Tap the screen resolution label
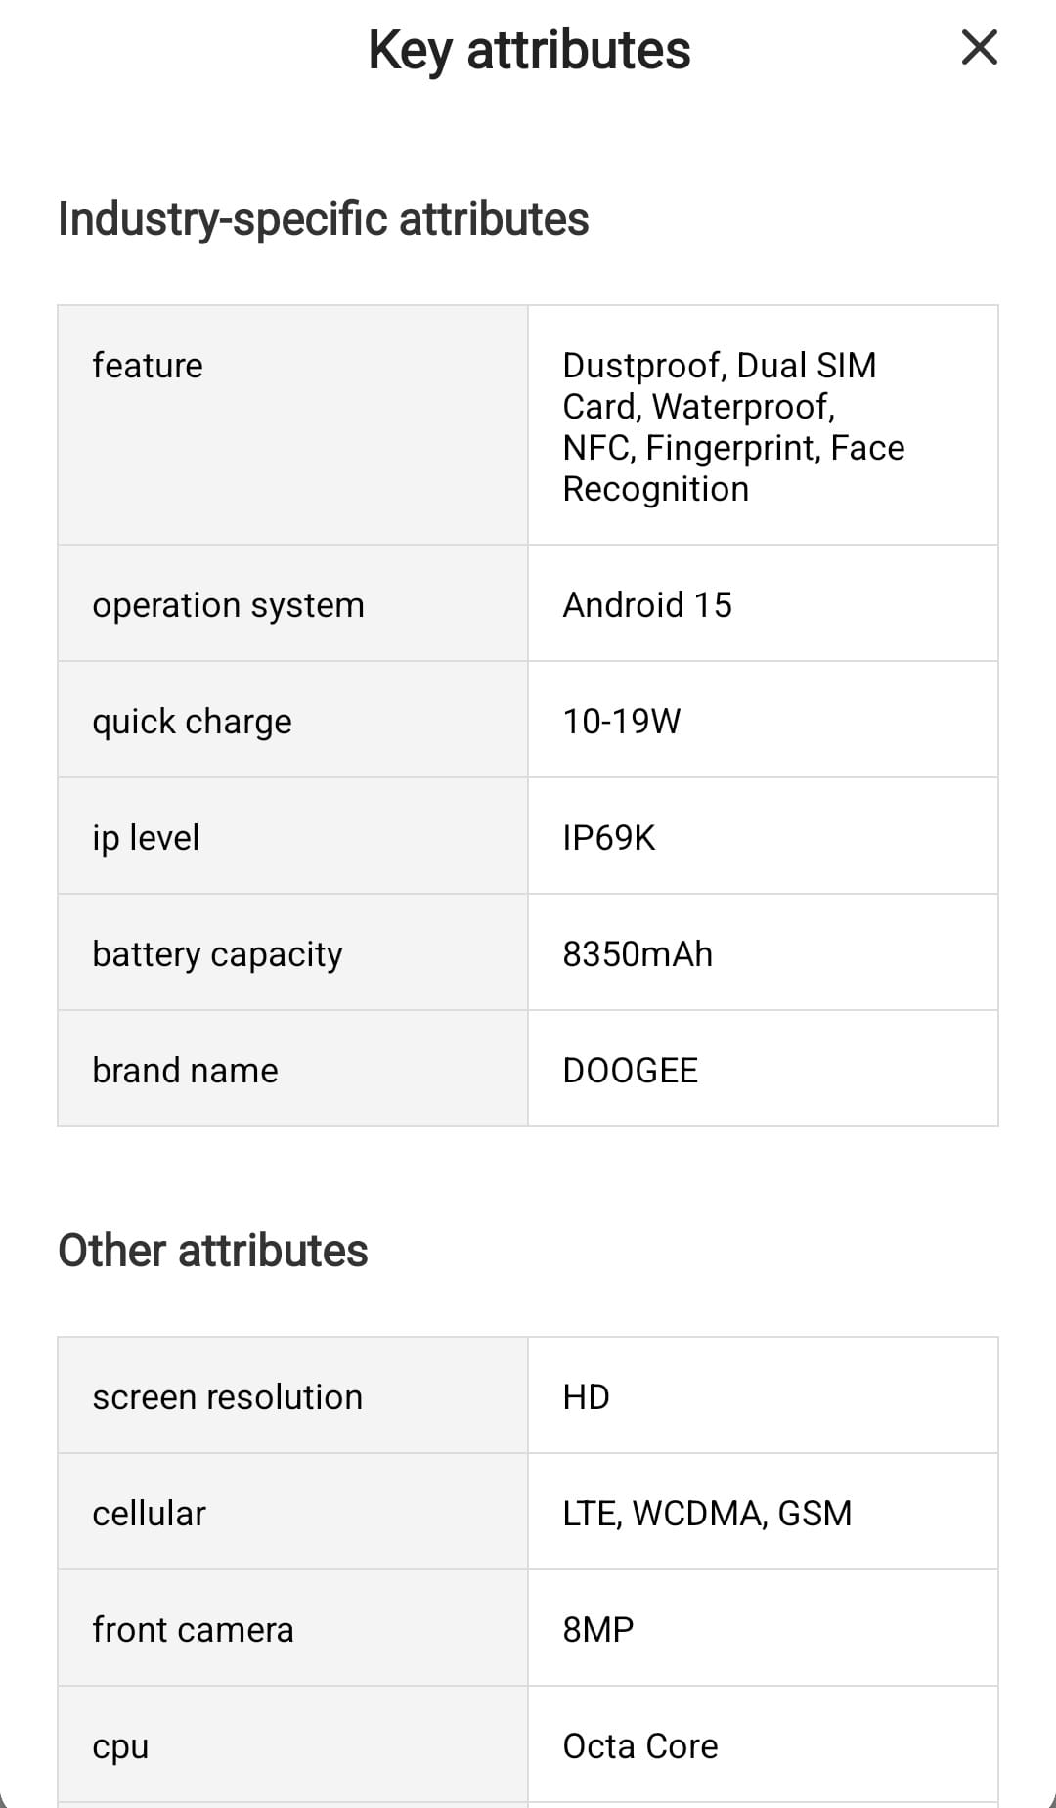 point(227,1397)
